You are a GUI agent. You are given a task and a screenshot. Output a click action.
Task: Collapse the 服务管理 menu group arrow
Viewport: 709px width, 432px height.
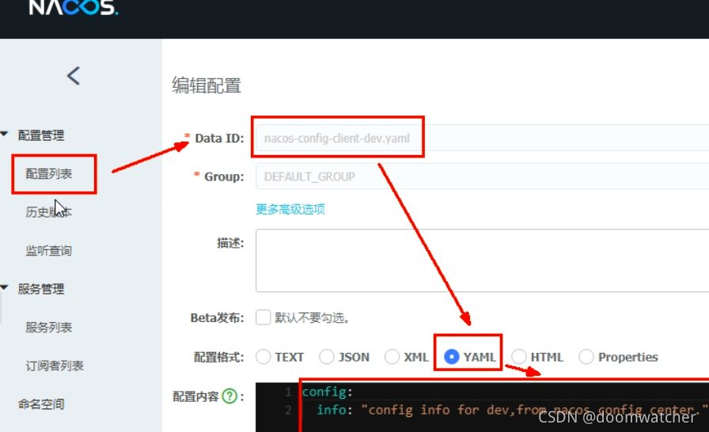click(5, 287)
